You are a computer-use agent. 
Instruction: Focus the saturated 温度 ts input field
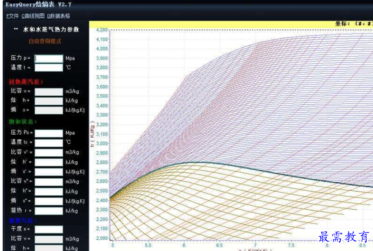(49, 143)
